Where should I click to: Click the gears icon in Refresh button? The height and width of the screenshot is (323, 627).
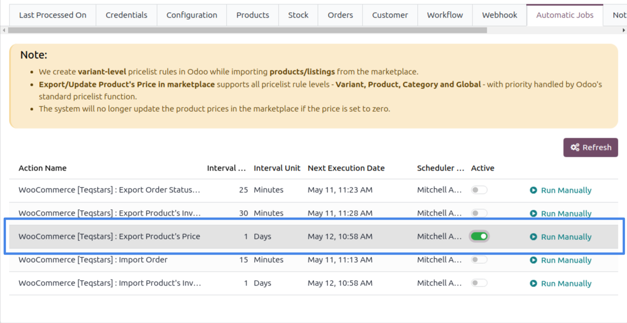click(575, 148)
